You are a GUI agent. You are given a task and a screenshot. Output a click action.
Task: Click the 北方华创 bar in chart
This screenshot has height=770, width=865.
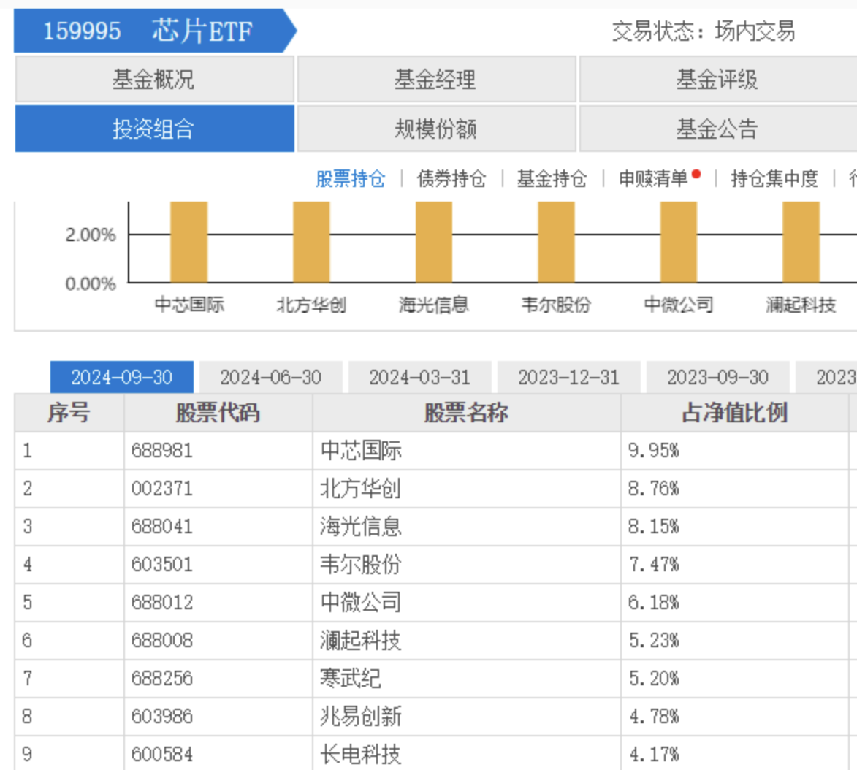point(311,242)
